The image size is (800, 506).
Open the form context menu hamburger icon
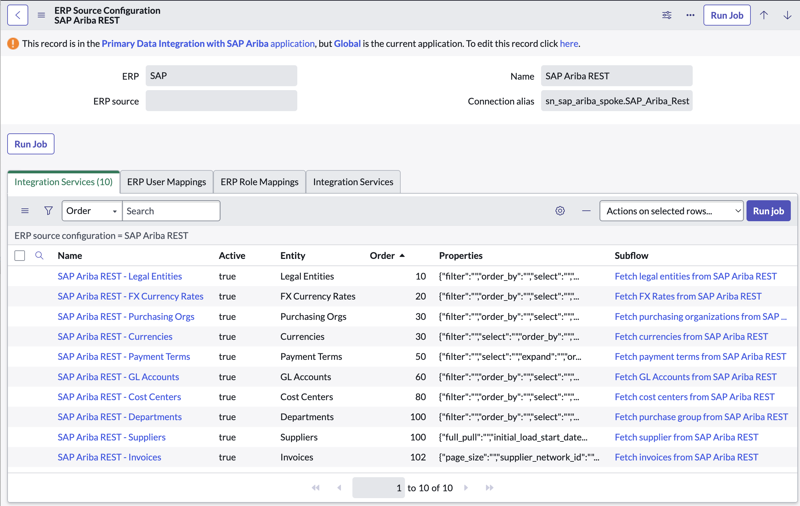pos(41,15)
